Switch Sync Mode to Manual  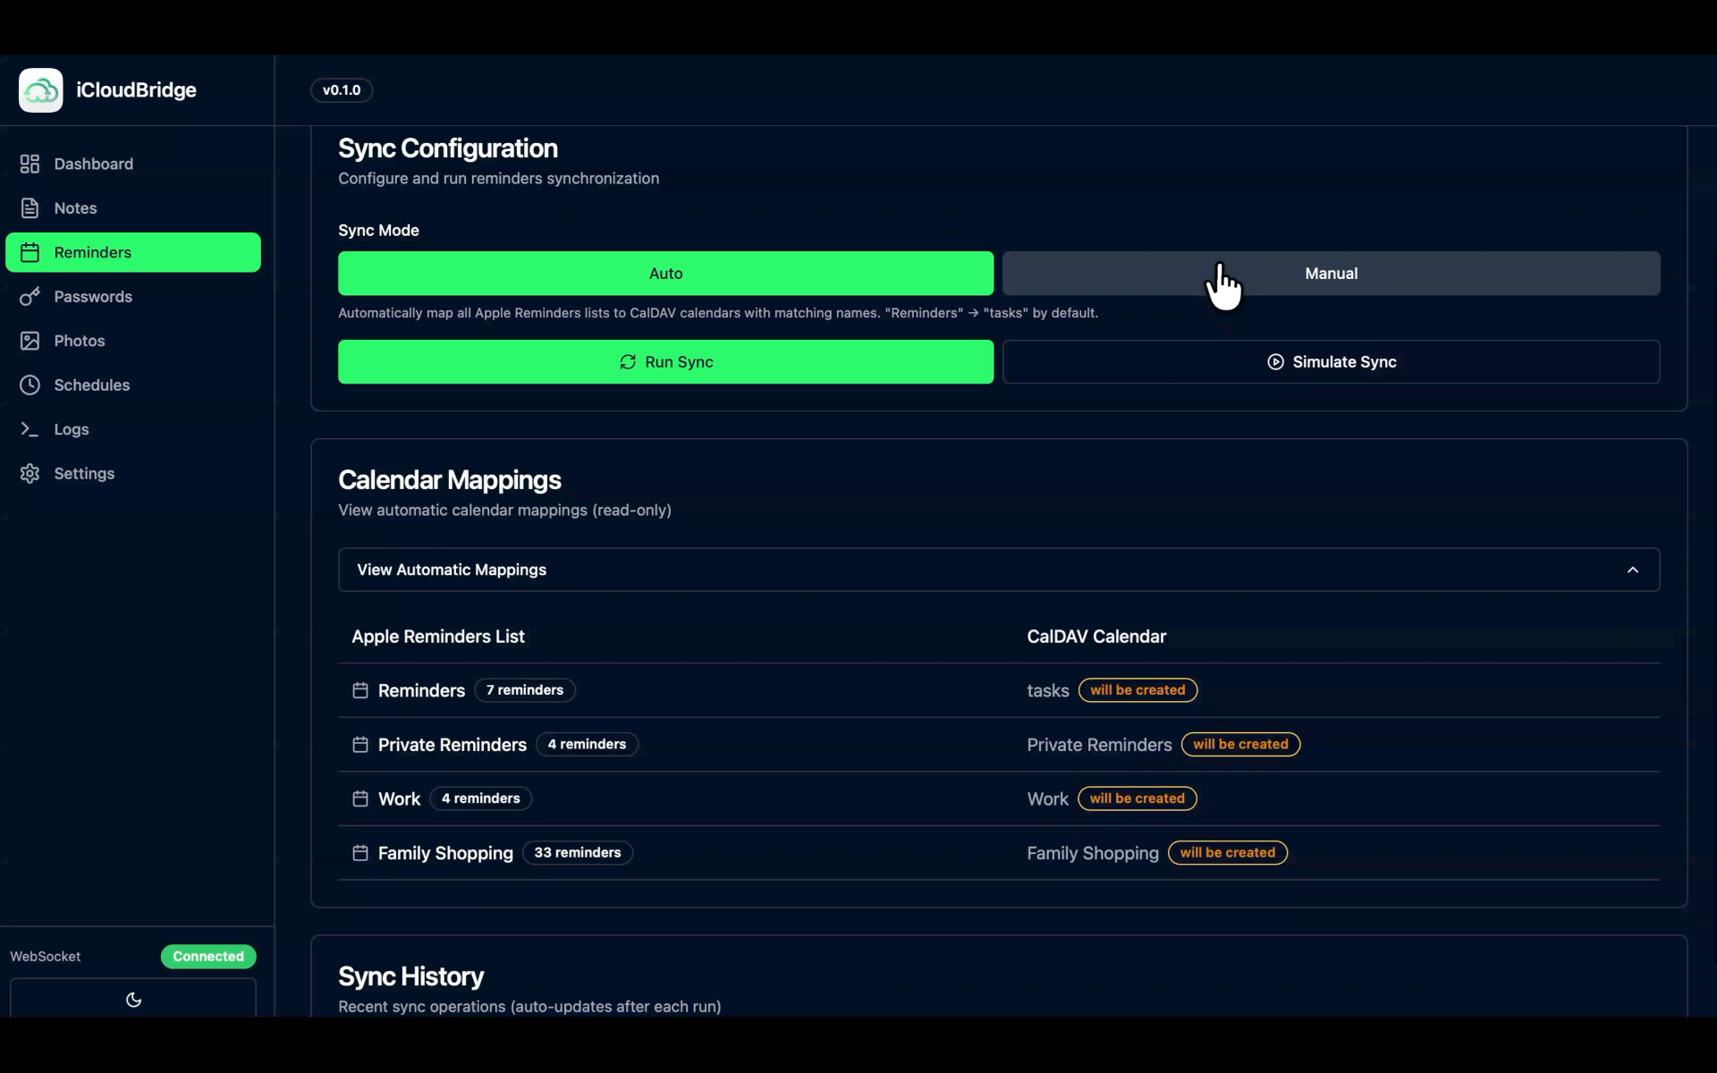[1330, 274]
